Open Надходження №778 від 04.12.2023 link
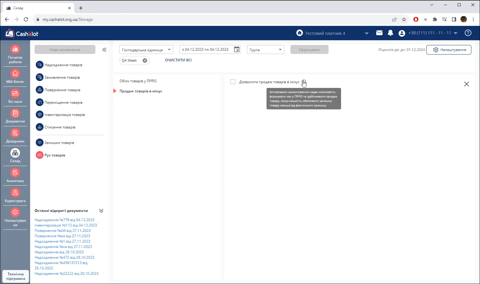Viewport: 480px width, 284px height. (x=64, y=220)
